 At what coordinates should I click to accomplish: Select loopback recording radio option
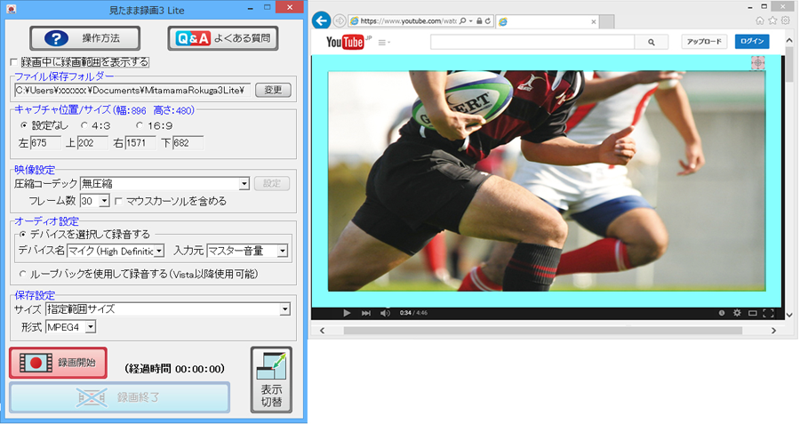pyautogui.click(x=23, y=274)
